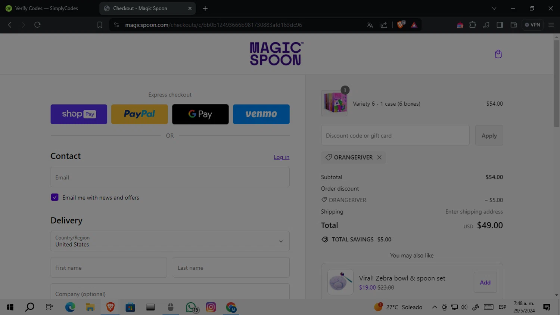The height and width of the screenshot is (315, 560).
Task: Open the notification center
Action: [x=547, y=307]
